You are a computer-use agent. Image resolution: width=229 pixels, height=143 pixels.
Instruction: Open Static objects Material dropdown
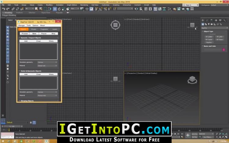pos(47,96)
